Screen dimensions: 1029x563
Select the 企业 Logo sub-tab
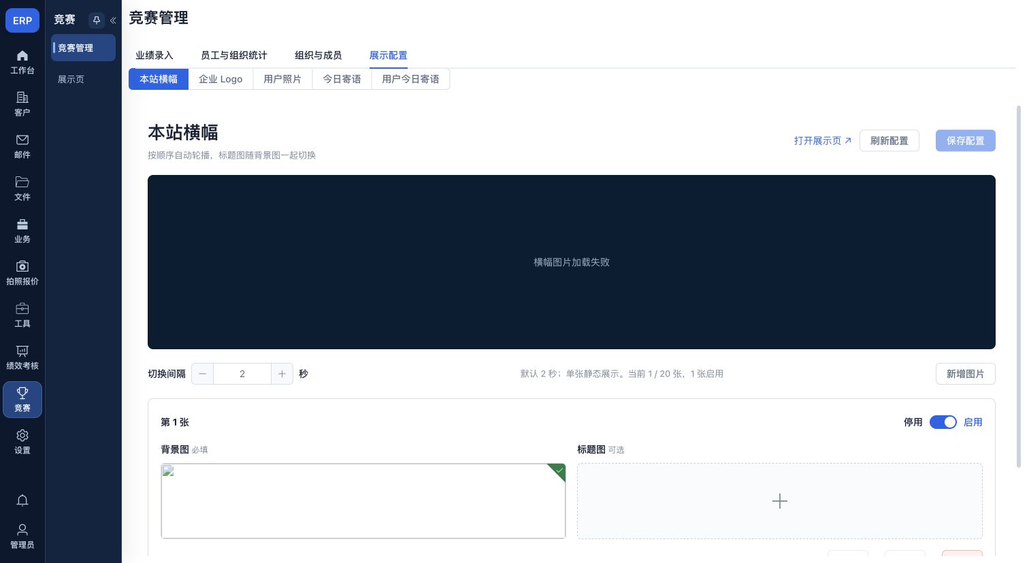click(220, 79)
